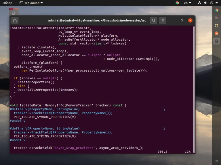
Task: Click "const std::vector<size_t>* indexes)" line
Action: 92,44
